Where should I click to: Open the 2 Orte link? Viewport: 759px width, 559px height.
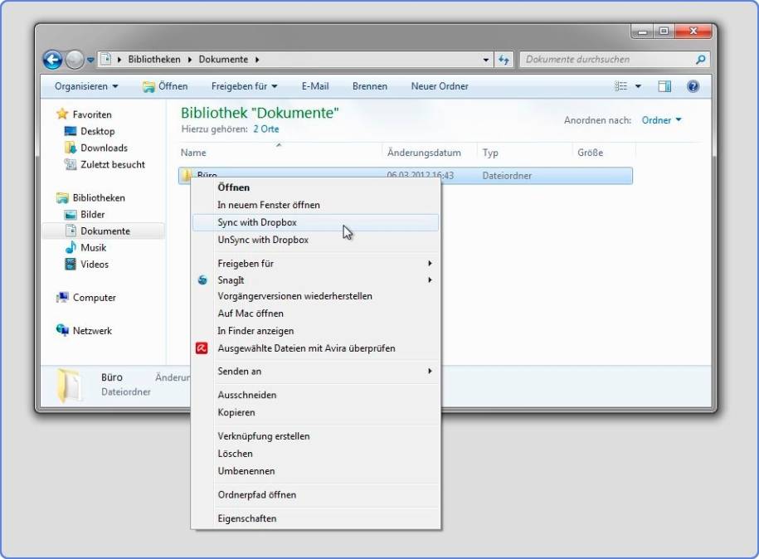coord(266,129)
